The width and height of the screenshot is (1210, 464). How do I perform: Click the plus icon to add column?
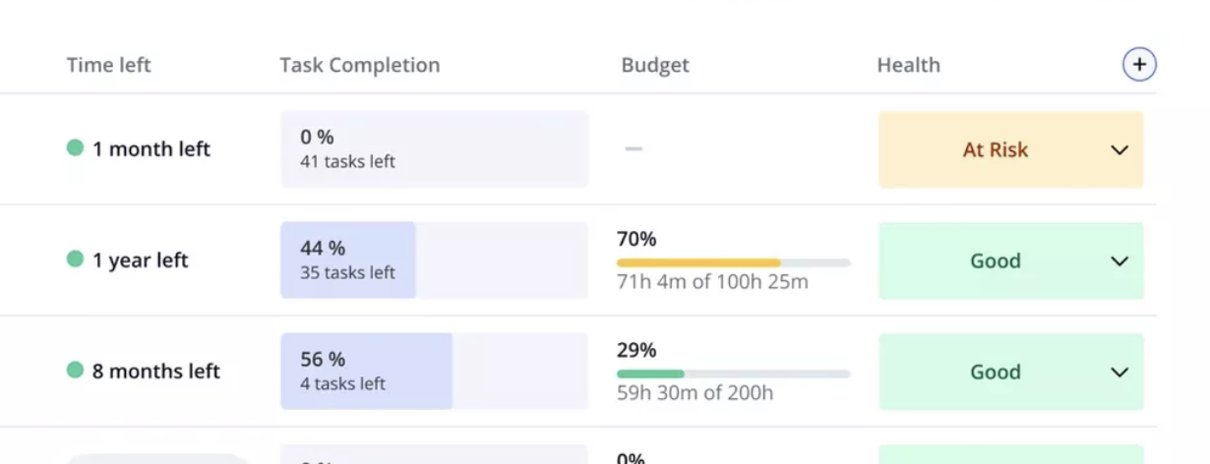point(1139,65)
